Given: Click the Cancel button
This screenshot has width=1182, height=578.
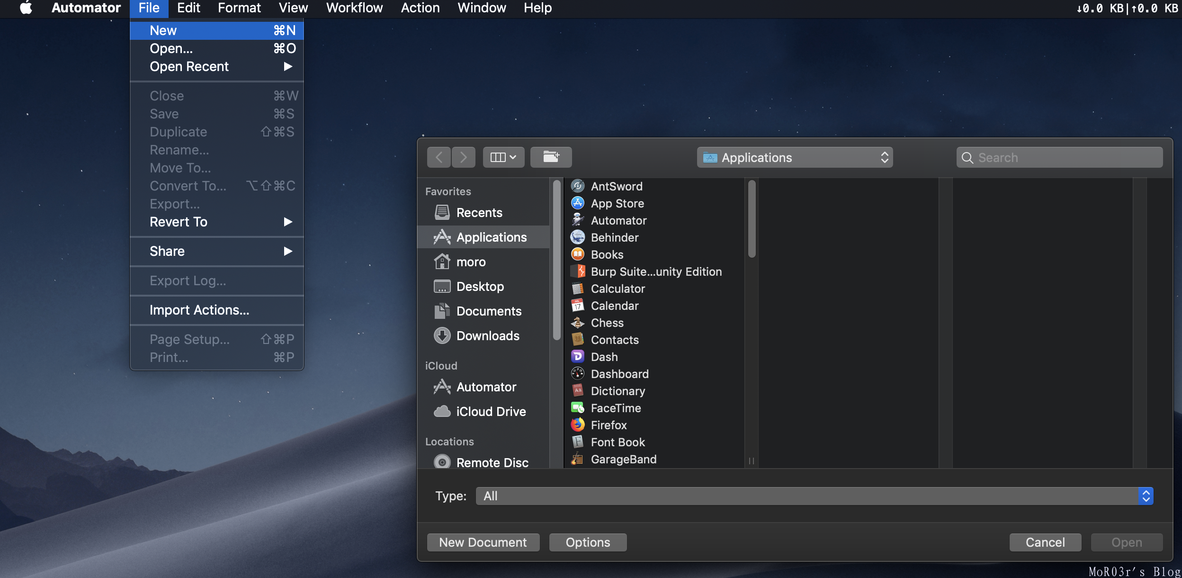Looking at the screenshot, I should [1045, 542].
